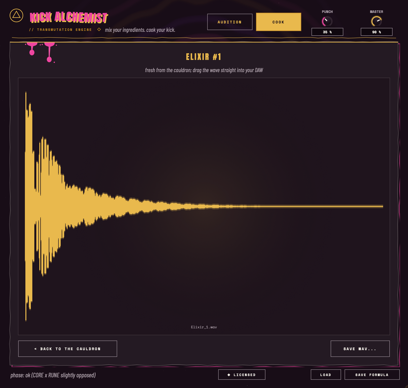
Task: Click the Elixir_1.wav file name
Action: [x=204, y=327]
